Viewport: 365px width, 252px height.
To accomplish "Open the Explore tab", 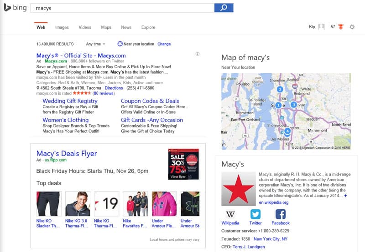I will coord(148,27).
